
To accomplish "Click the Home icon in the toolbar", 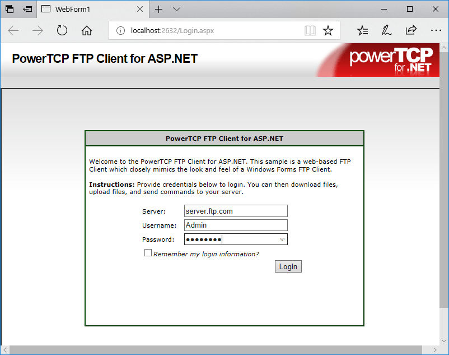I will click(86, 30).
